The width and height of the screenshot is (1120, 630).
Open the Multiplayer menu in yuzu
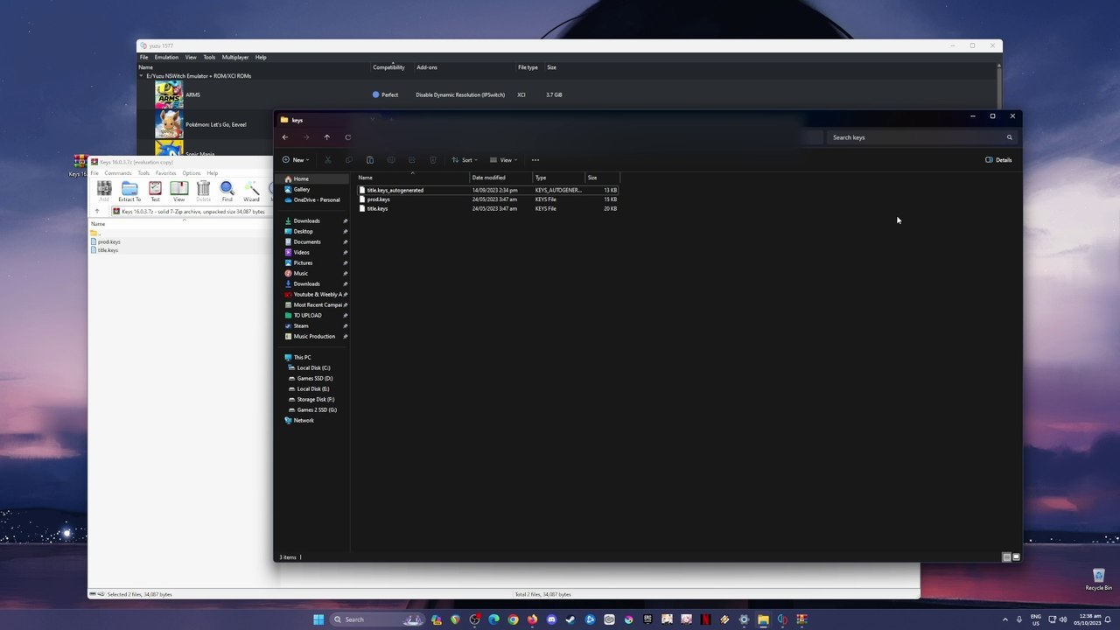pyautogui.click(x=235, y=57)
